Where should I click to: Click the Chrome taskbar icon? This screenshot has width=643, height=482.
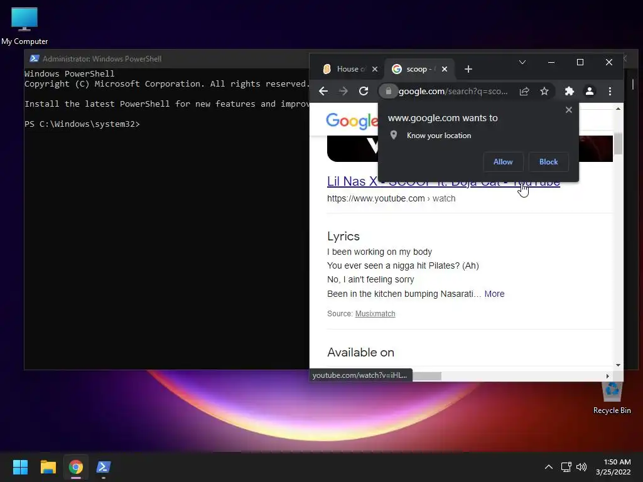click(x=76, y=467)
